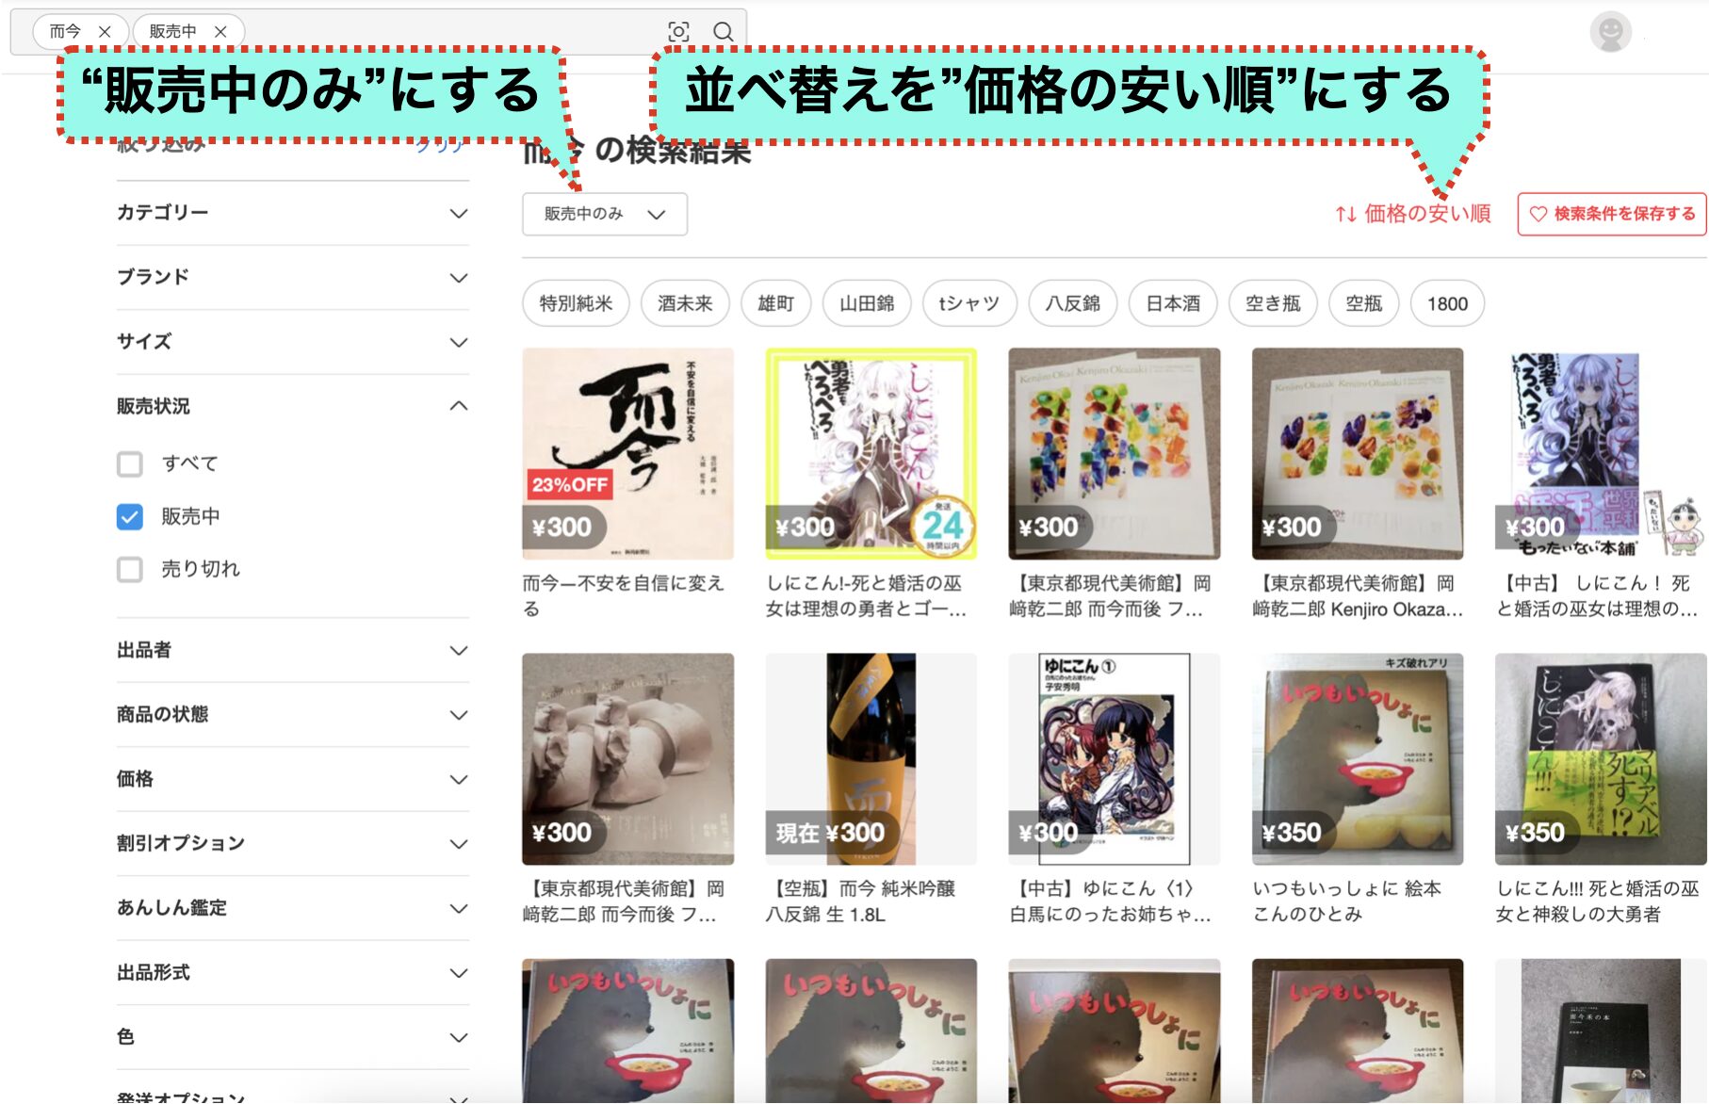Select the 1800 keyword chip
This screenshot has width=1709, height=1104.
point(1447,303)
